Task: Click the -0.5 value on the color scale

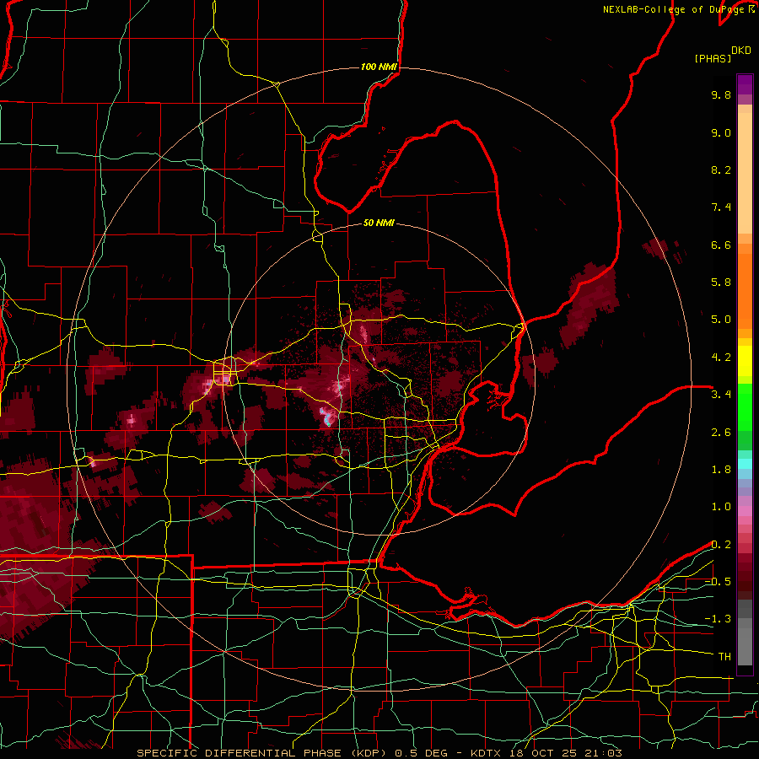Action: click(718, 582)
